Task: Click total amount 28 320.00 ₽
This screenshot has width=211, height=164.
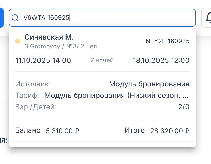Action: (170, 131)
